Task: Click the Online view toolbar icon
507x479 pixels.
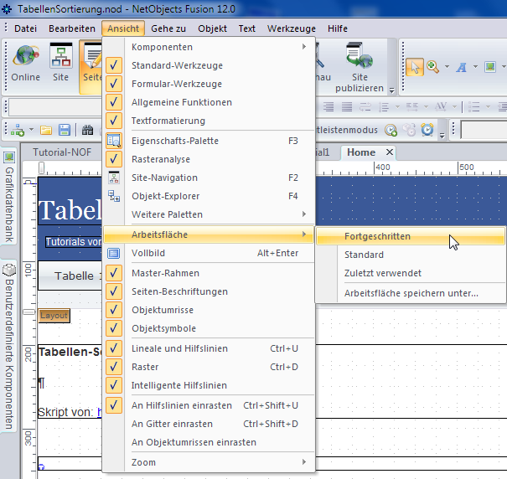Action: (25, 64)
